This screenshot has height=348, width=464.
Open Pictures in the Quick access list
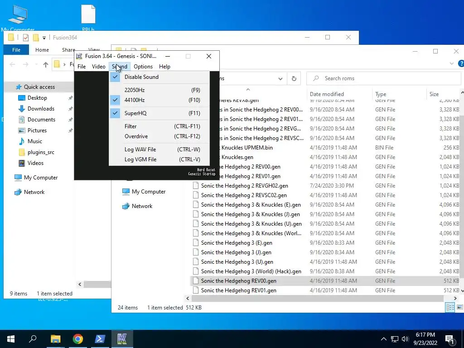(37, 130)
